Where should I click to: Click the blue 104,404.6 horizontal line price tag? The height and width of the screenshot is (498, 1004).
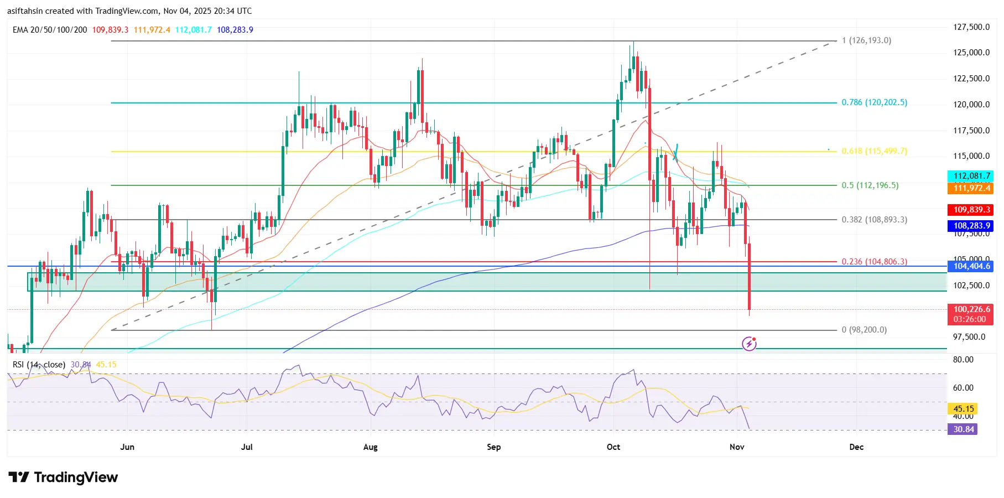tap(971, 266)
